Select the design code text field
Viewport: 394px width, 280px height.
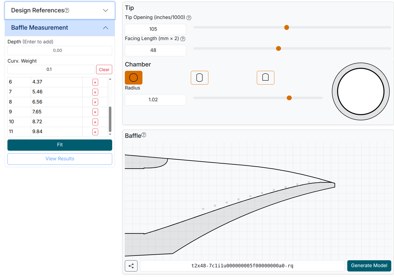tap(242, 266)
